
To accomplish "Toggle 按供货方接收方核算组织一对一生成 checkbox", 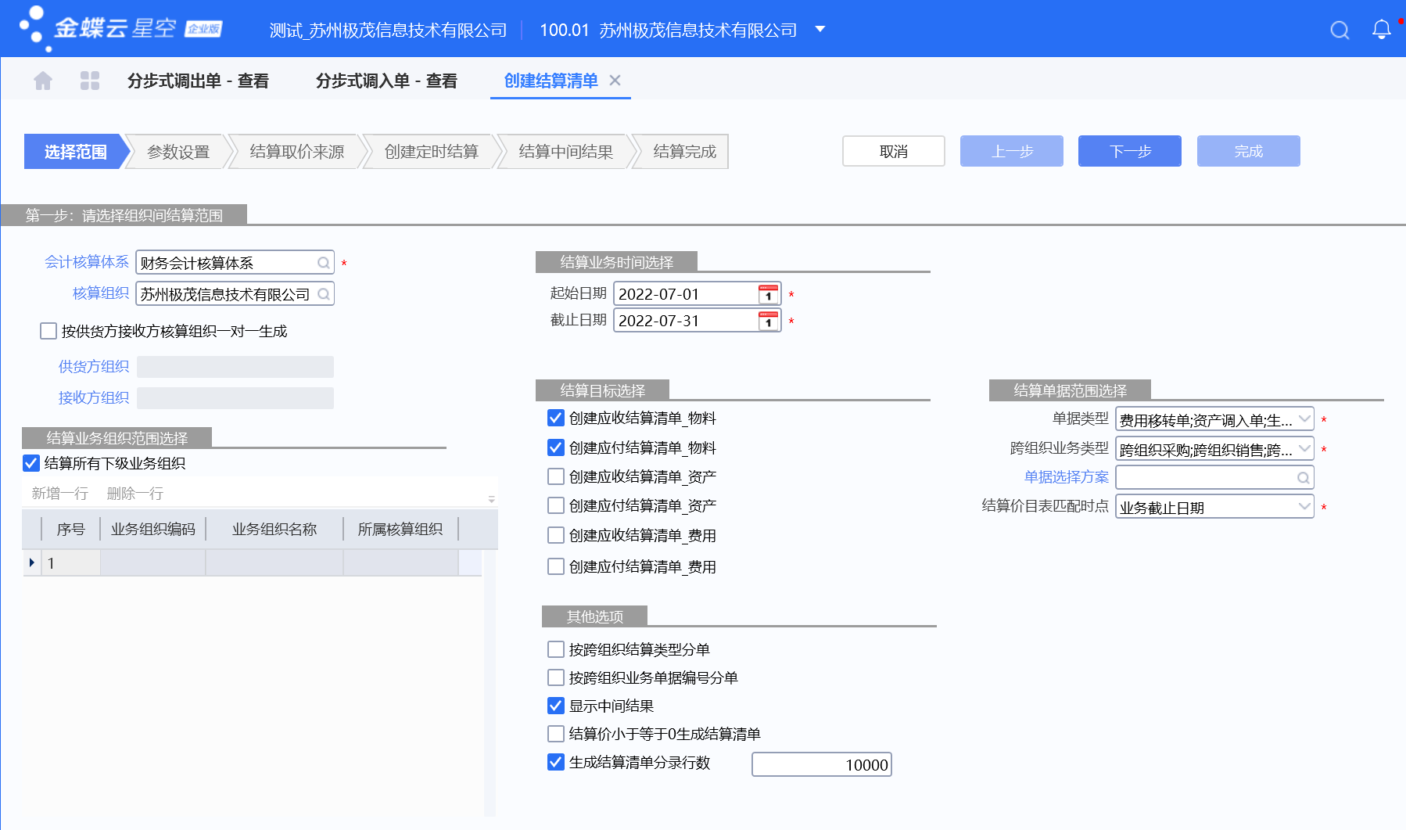I will pyautogui.click(x=48, y=331).
